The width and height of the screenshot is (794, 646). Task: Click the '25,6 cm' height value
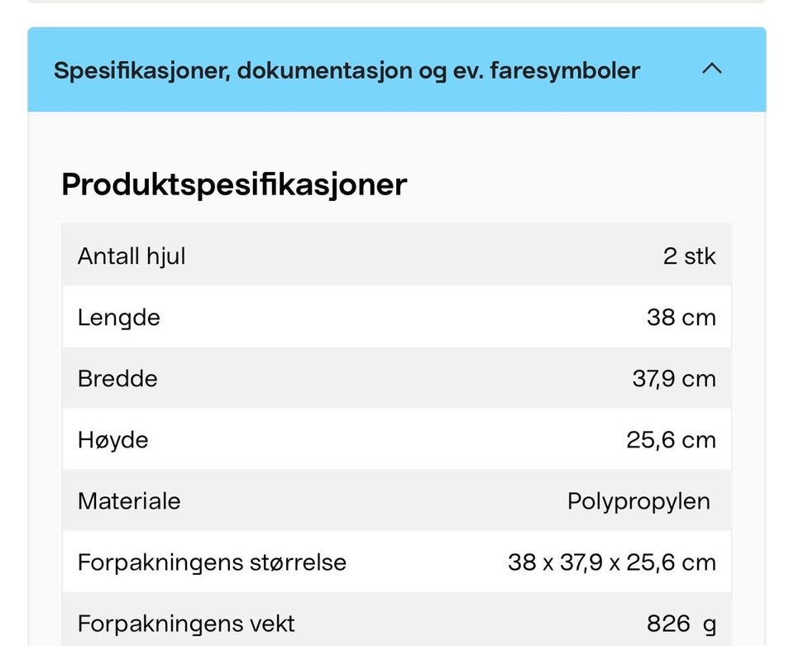[x=671, y=440]
